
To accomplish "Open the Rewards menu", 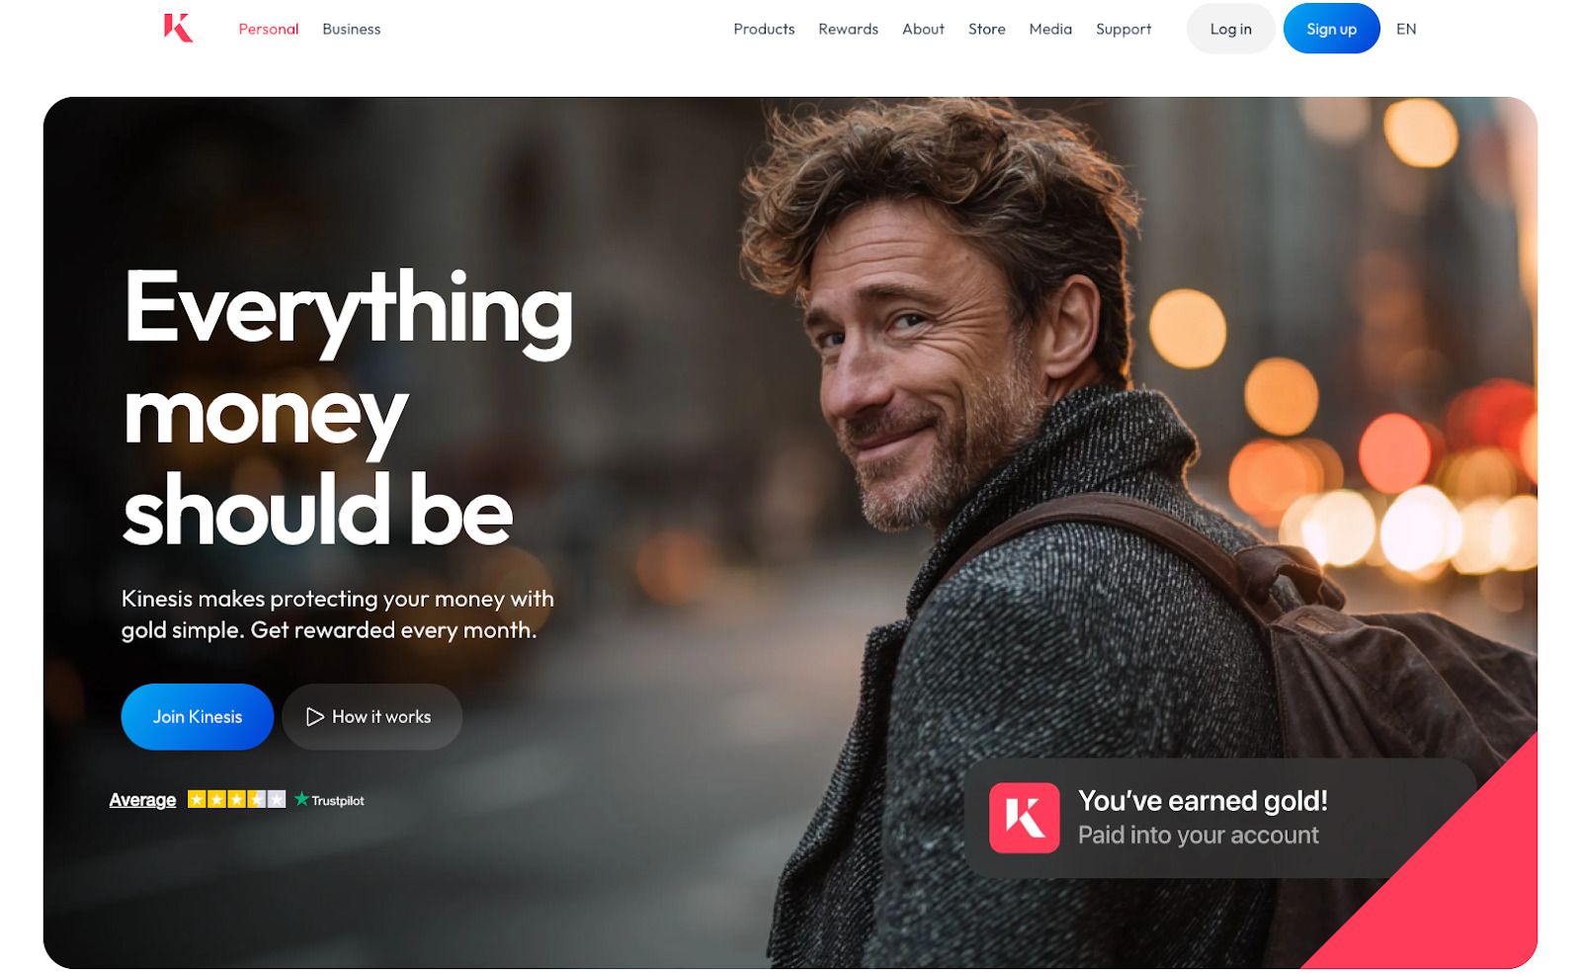I will (x=848, y=29).
